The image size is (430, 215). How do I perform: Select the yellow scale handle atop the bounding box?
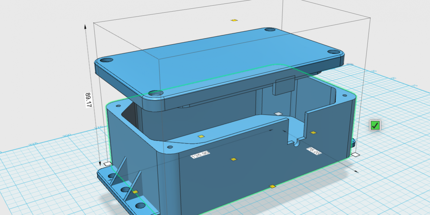coord(234,20)
